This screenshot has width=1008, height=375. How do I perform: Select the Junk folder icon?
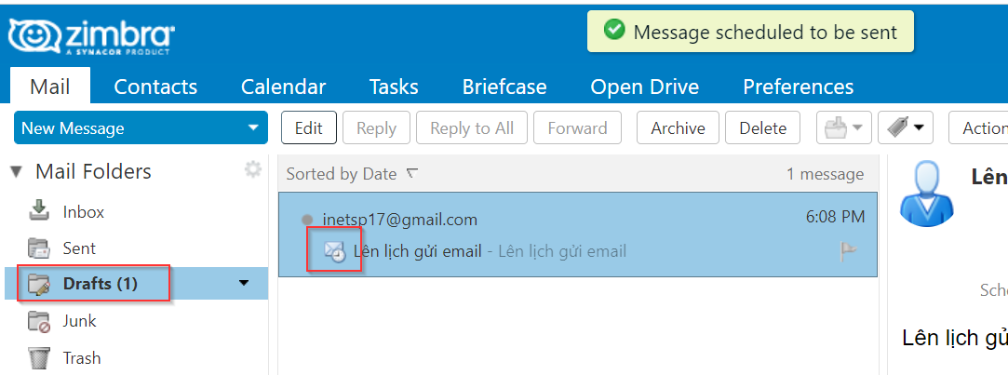pos(39,320)
